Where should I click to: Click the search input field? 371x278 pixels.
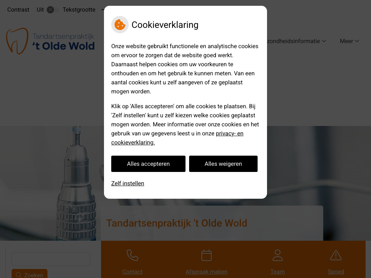pos(51,259)
